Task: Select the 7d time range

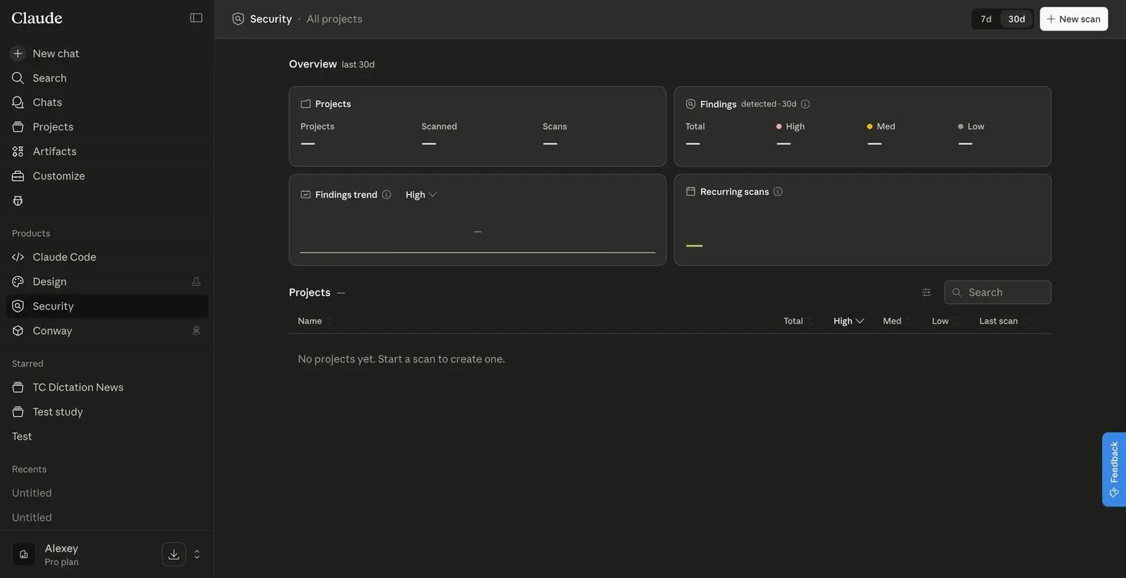Action: click(x=986, y=19)
